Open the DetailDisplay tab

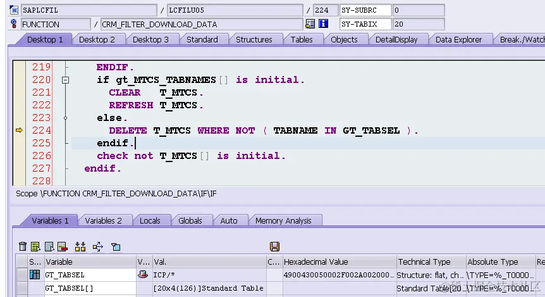point(396,40)
